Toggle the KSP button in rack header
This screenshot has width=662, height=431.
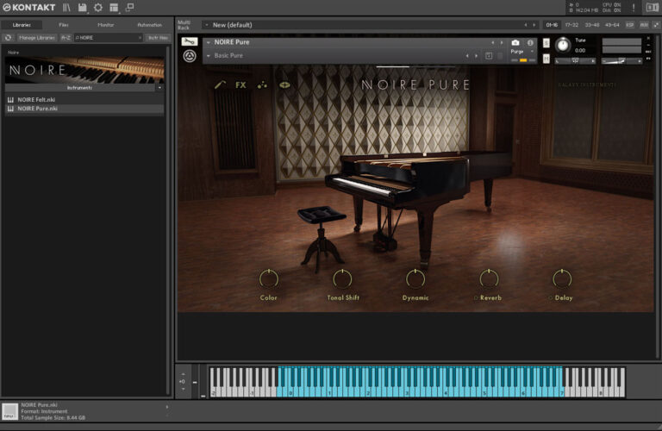point(629,25)
